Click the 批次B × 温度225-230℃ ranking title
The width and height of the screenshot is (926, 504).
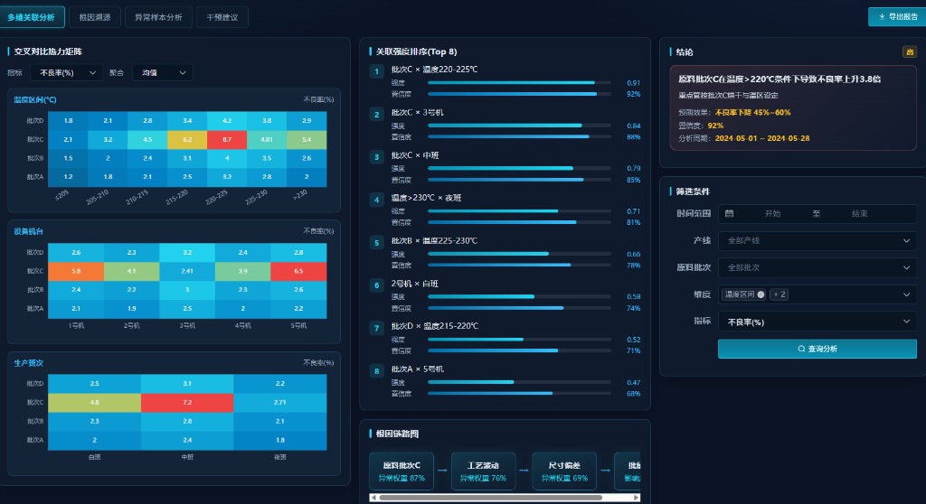[434, 241]
